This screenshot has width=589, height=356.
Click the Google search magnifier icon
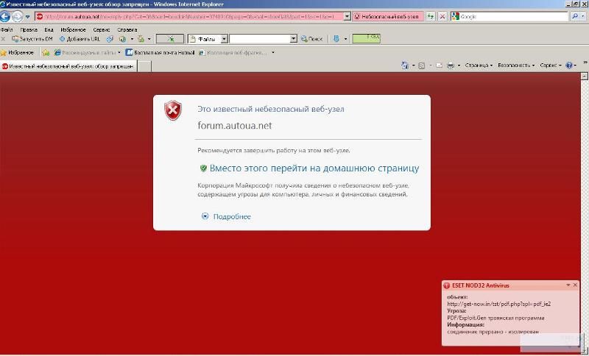[574, 16]
